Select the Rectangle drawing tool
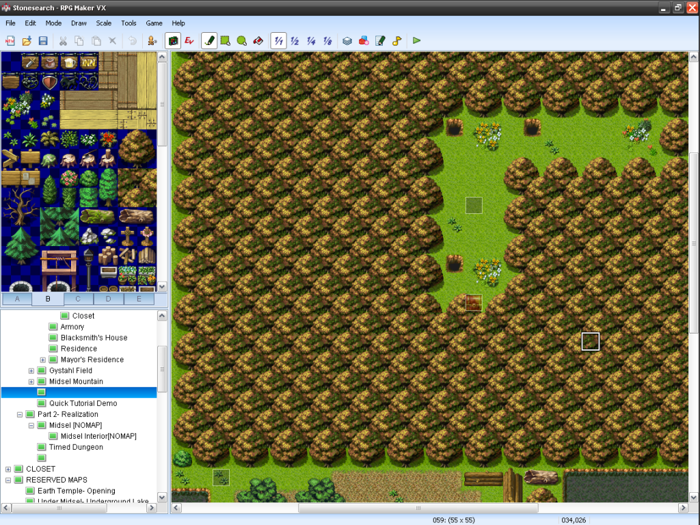 [x=226, y=41]
